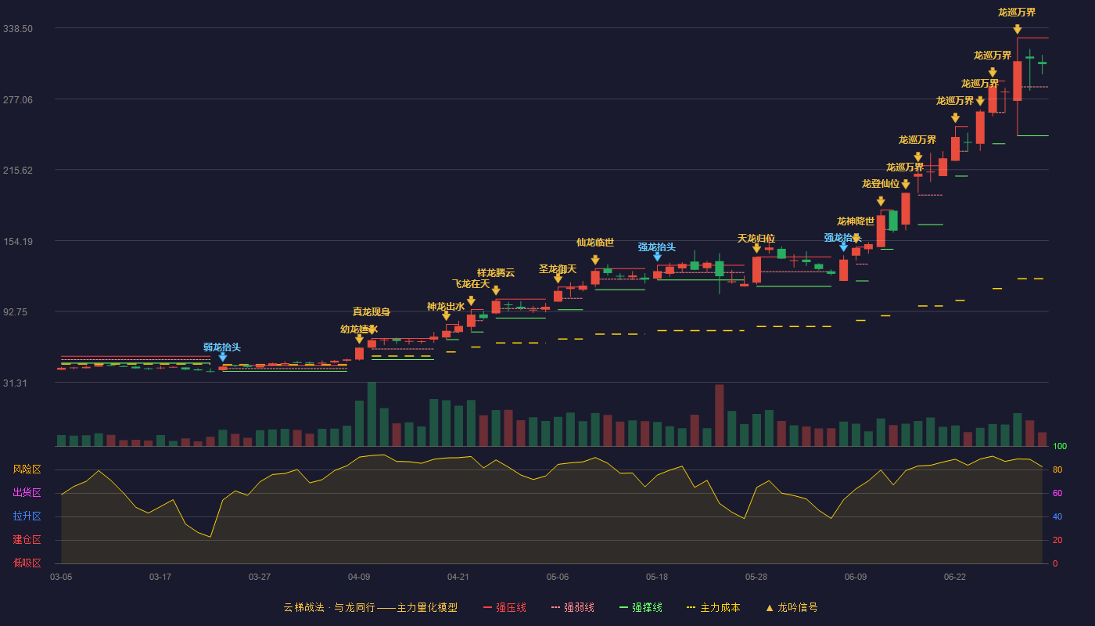Click the 出货区 zone label
The image size is (1095, 626).
tap(27, 493)
